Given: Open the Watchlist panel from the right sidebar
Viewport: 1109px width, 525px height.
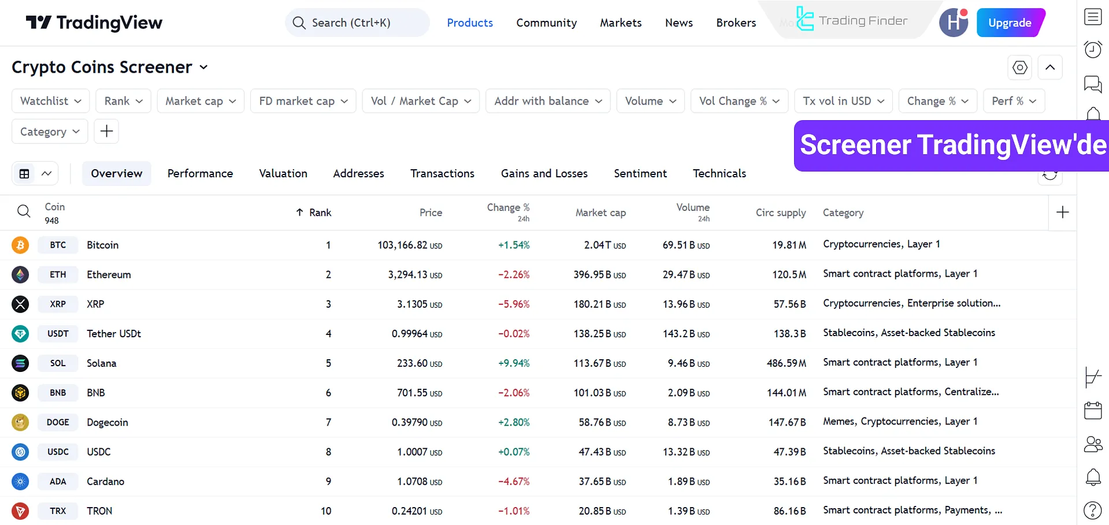Looking at the screenshot, I should (x=1093, y=17).
